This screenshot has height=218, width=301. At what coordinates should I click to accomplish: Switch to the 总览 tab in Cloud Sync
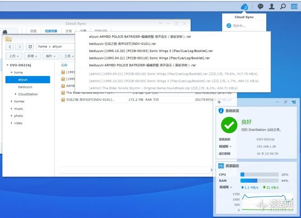point(33,31)
